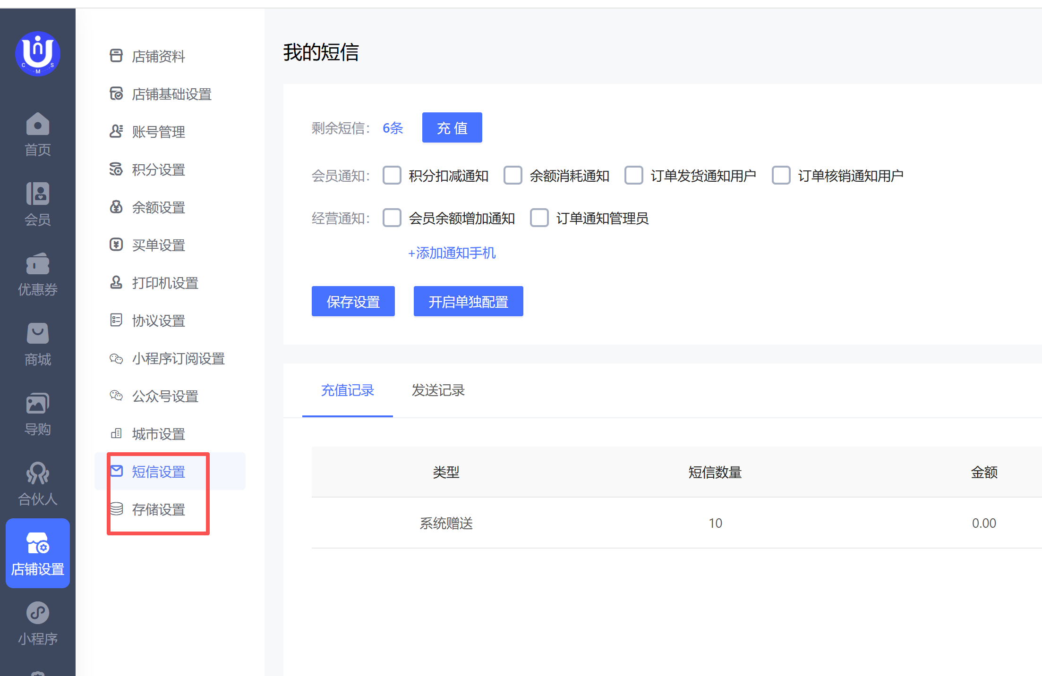Open the 首页 home icon
Image resolution: width=1042 pixels, height=676 pixels.
pos(38,125)
